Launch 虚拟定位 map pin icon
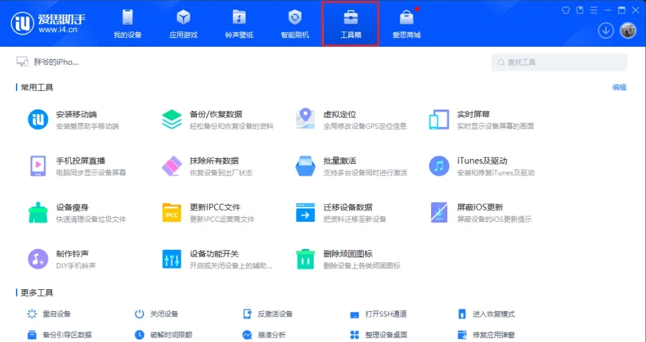 [305, 119]
